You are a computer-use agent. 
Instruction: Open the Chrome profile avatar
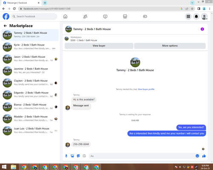[204, 8]
